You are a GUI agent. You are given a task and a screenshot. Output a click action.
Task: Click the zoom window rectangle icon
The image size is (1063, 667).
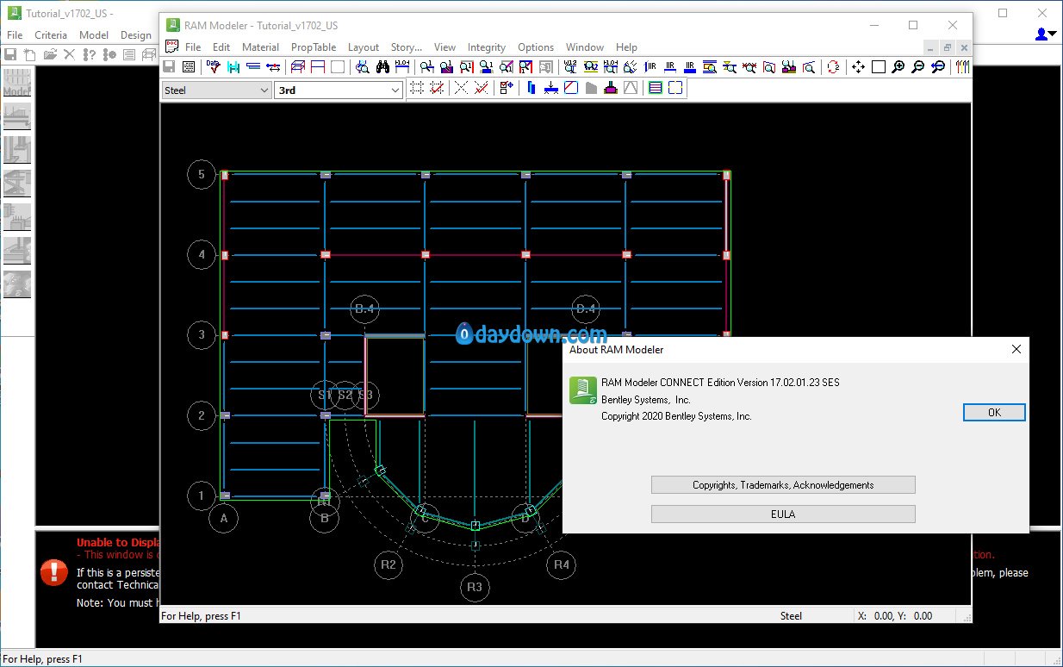pos(879,67)
